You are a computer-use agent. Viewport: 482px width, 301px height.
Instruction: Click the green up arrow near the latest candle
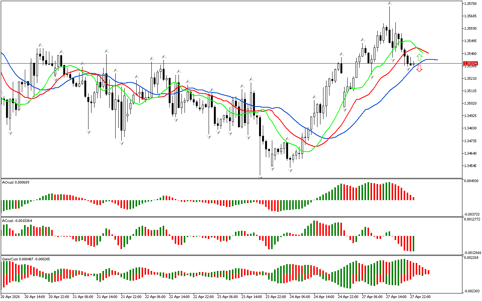(419, 58)
